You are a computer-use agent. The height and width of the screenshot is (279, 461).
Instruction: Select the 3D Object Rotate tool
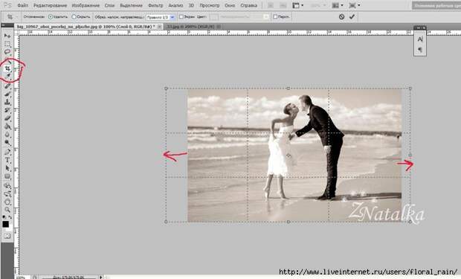[7, 186]
